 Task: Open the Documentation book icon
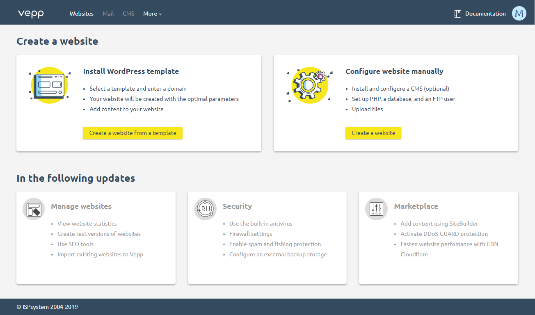point(458,14)
